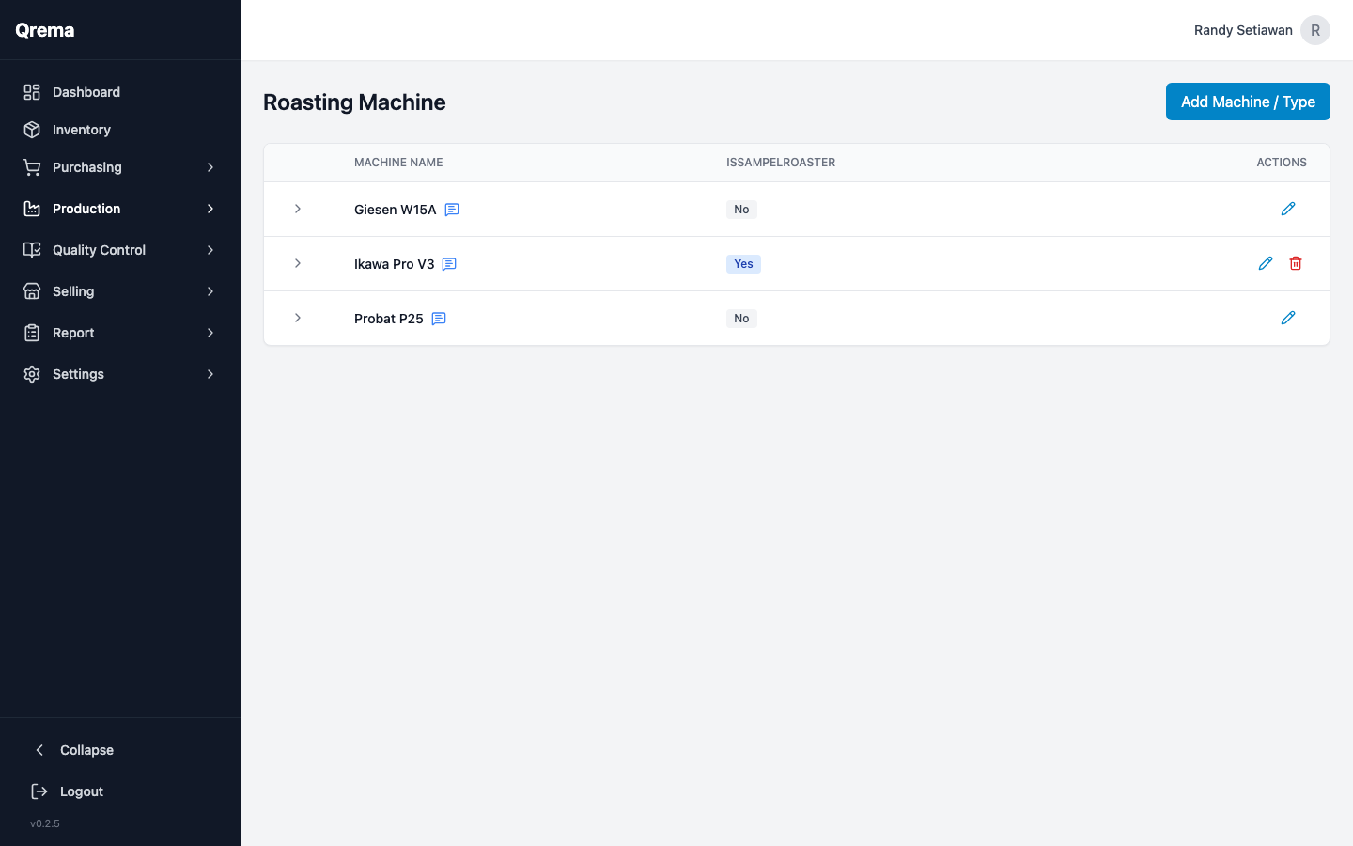The width and height of the screenshot is (1353, 846).
Task: Open notes for Giesen W15A machine
Action: tap(452, 209)
